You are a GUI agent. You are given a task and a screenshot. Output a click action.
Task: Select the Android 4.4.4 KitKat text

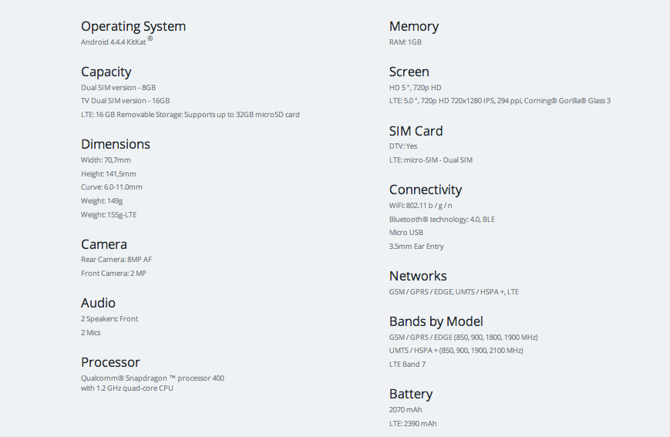point(113,42)
